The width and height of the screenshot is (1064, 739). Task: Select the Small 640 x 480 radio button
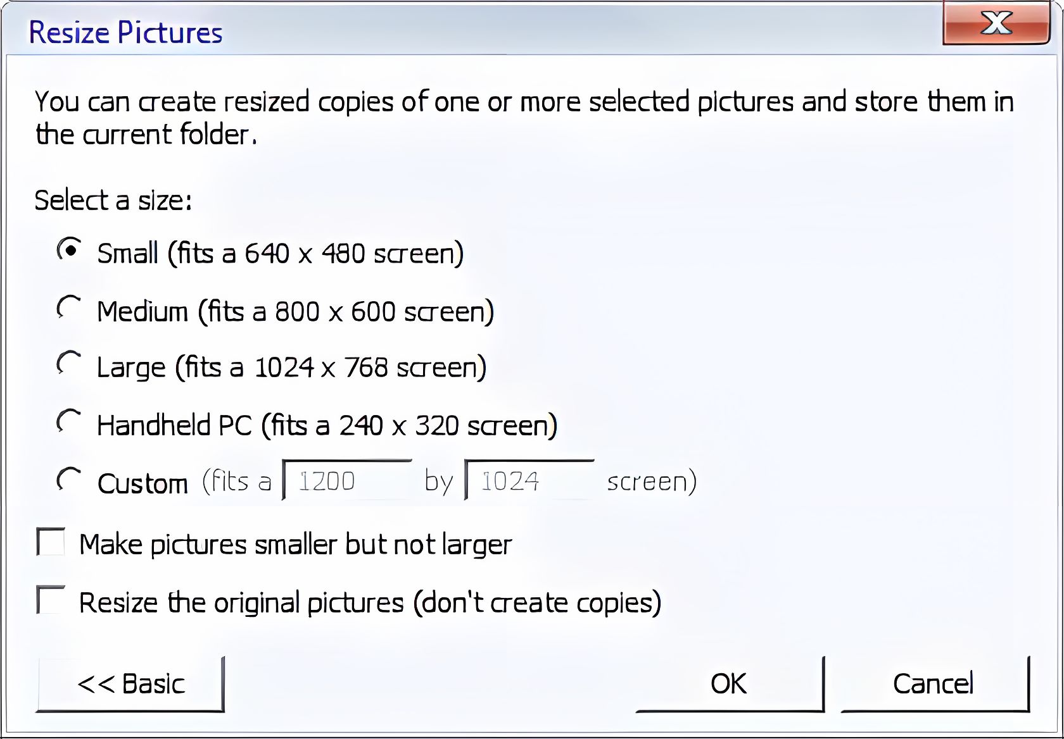coord(70,250)
